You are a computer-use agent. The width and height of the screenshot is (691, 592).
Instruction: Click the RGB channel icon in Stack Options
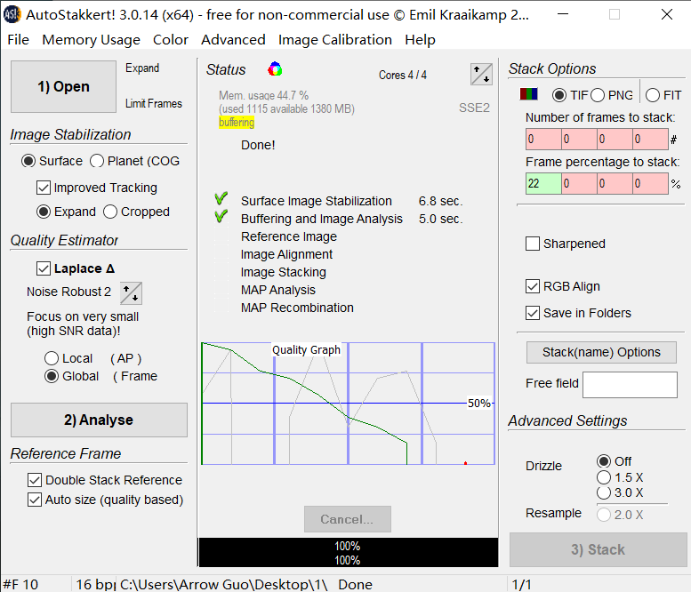point(528,95)
